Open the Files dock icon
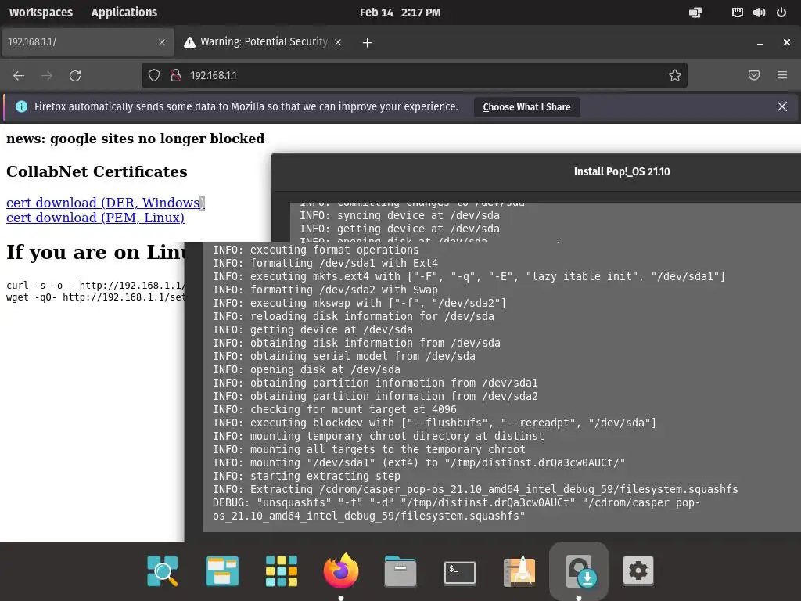Screen dimensions: 801x601 [x=400, y=570]
